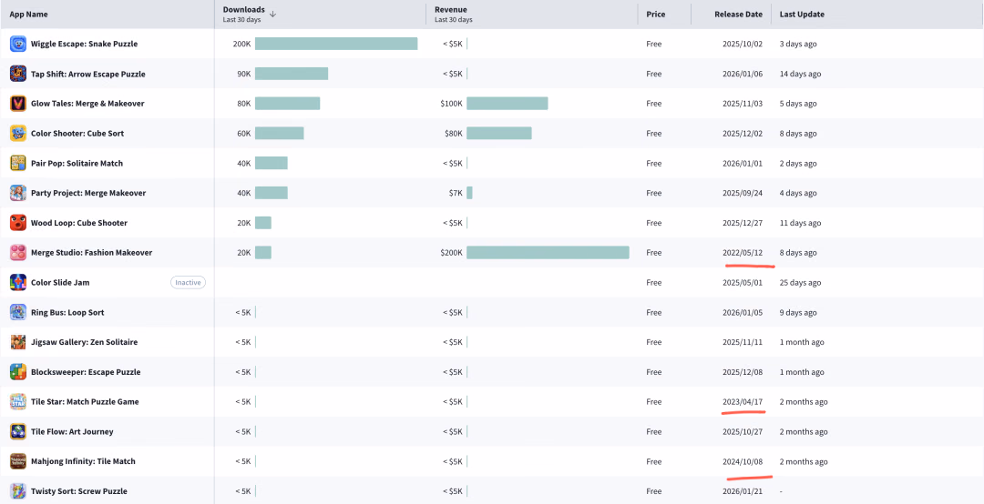Click the $80K revenue bar for Color Shooter
The width and height of the screenshot is (984, 504).
[x=499, y=134]
